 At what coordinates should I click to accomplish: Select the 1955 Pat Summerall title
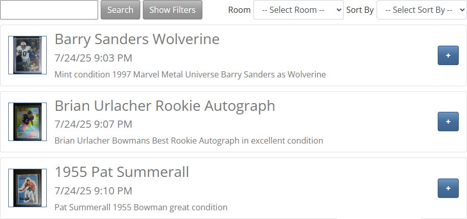click(x=122, y=172)
